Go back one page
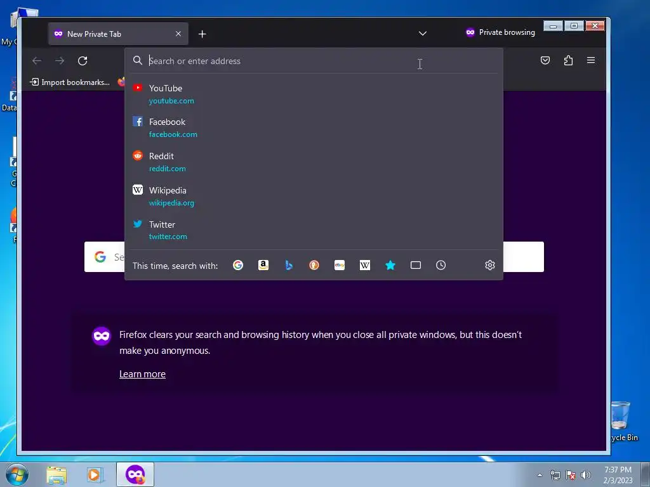 tap(37, 61)
